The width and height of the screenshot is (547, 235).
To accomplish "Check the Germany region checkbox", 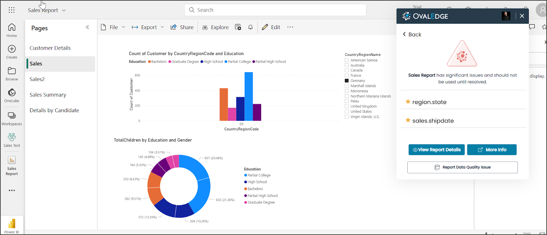I will (347, 81).
